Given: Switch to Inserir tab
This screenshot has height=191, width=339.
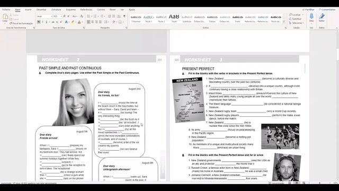Looking at the screenshot, I should [28, 10].
